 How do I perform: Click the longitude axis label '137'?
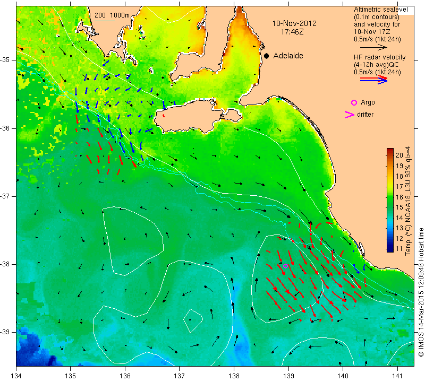[179, 376]
